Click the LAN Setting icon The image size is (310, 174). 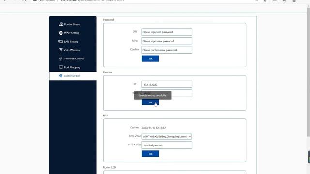[x=61, y=42]
